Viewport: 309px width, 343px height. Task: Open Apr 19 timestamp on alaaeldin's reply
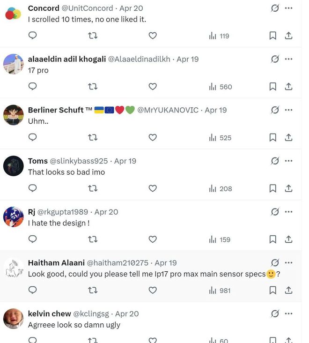187,59
